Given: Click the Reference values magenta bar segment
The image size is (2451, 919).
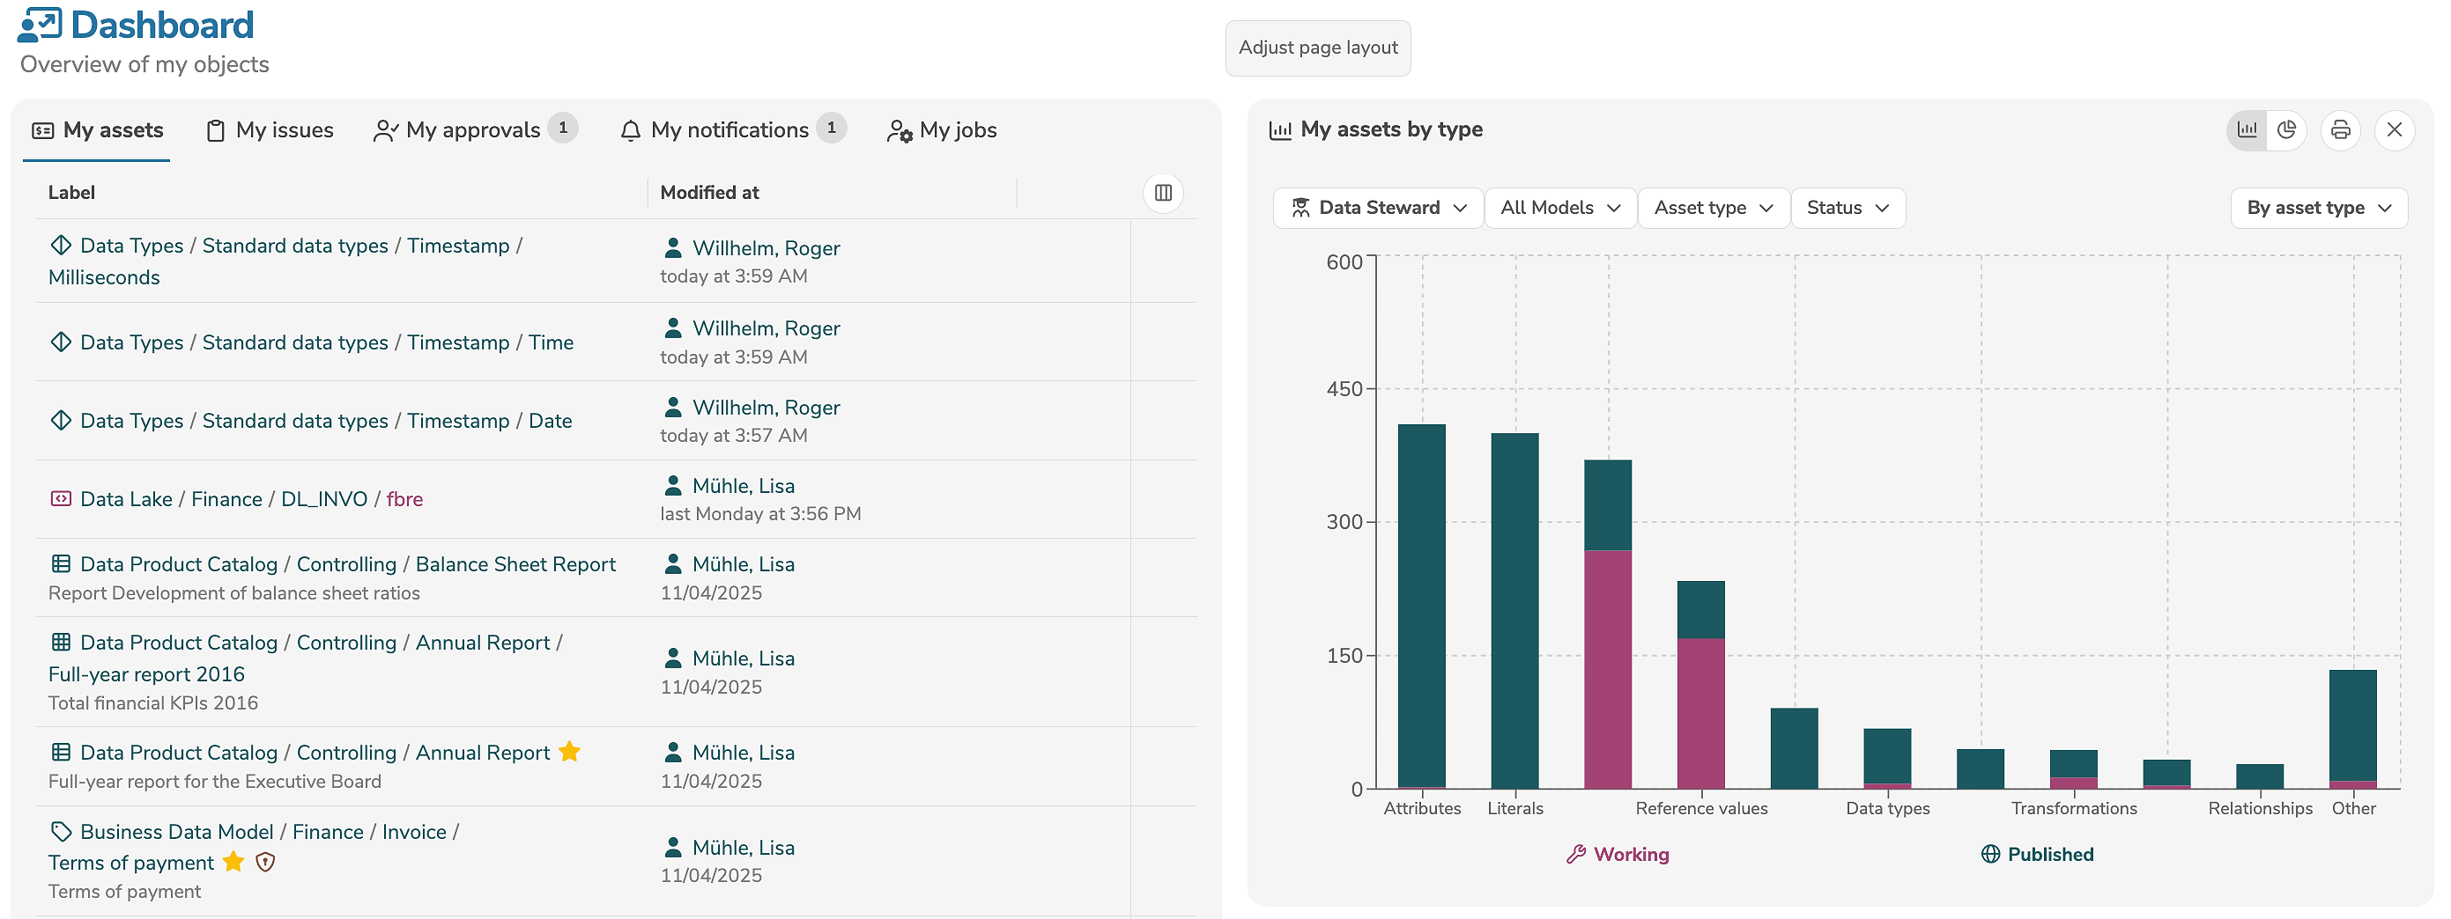Looking at the screenshot, I should pos(1700,713).
